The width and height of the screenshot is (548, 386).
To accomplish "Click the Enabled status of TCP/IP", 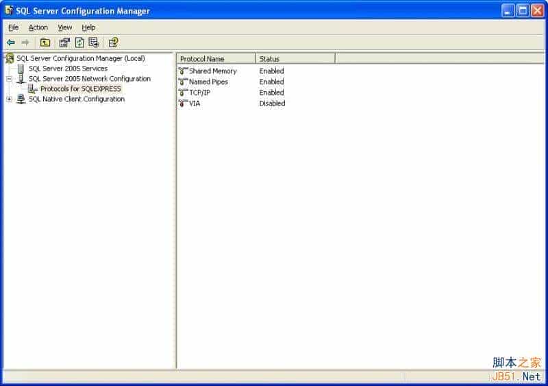I will click(271, 93).
